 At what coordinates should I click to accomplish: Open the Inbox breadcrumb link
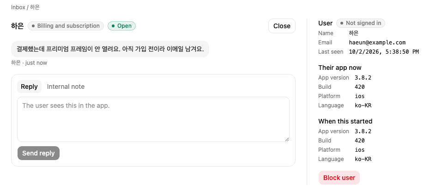tap(18, 7)
